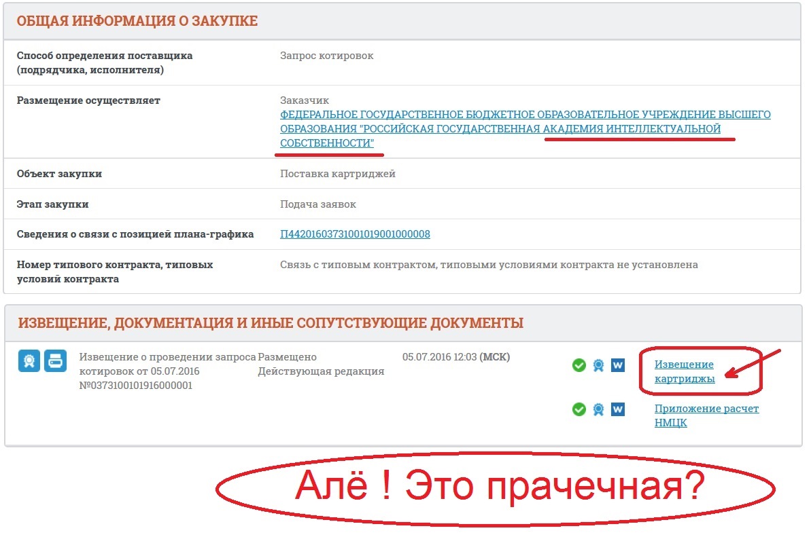Image resolution: width=811 pixels, height=558 pixels.
Task: Click green checkmark icon beside Извещение картриджи
Action: click(x=579, y=366)
